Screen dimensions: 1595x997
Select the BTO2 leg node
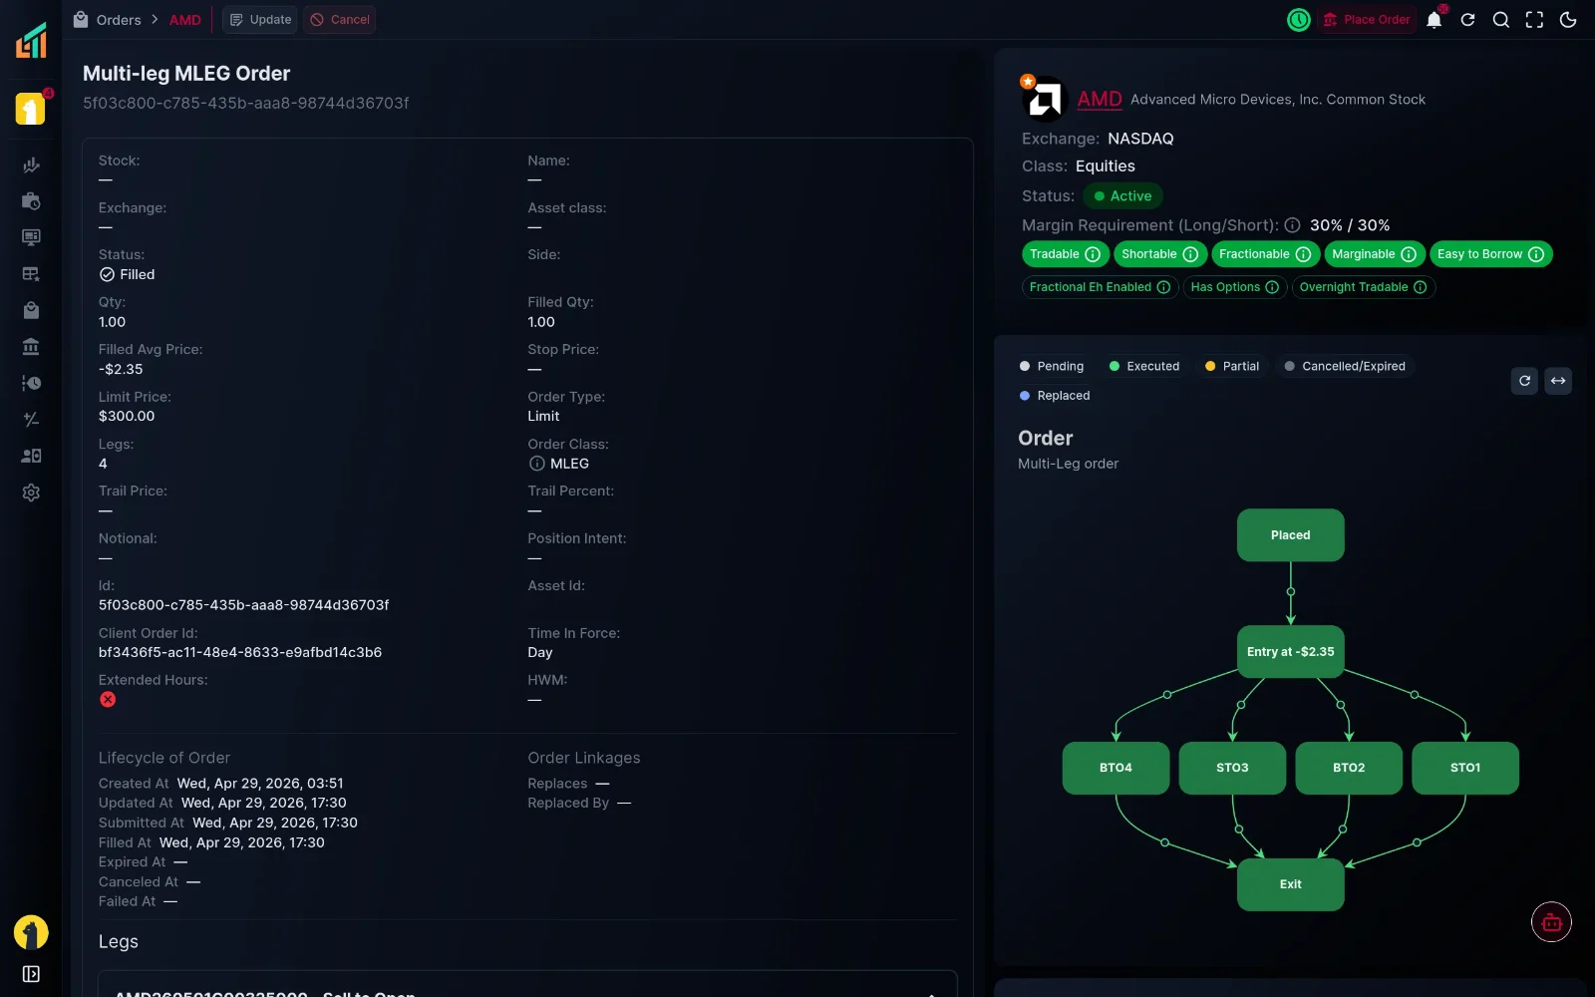pyautogui.click(x=1349, y=768)
